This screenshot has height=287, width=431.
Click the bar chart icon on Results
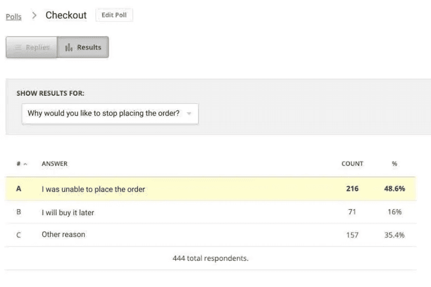pos(69,48)
